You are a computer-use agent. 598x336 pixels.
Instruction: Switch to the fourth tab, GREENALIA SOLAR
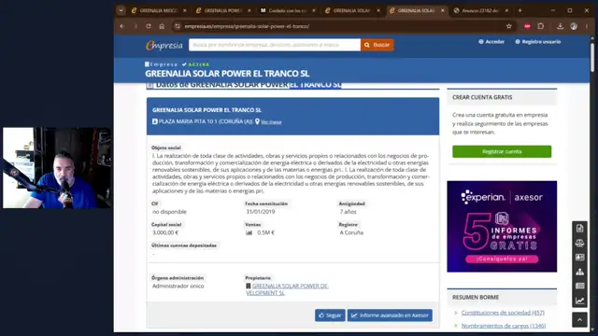(x=351, y=10)
